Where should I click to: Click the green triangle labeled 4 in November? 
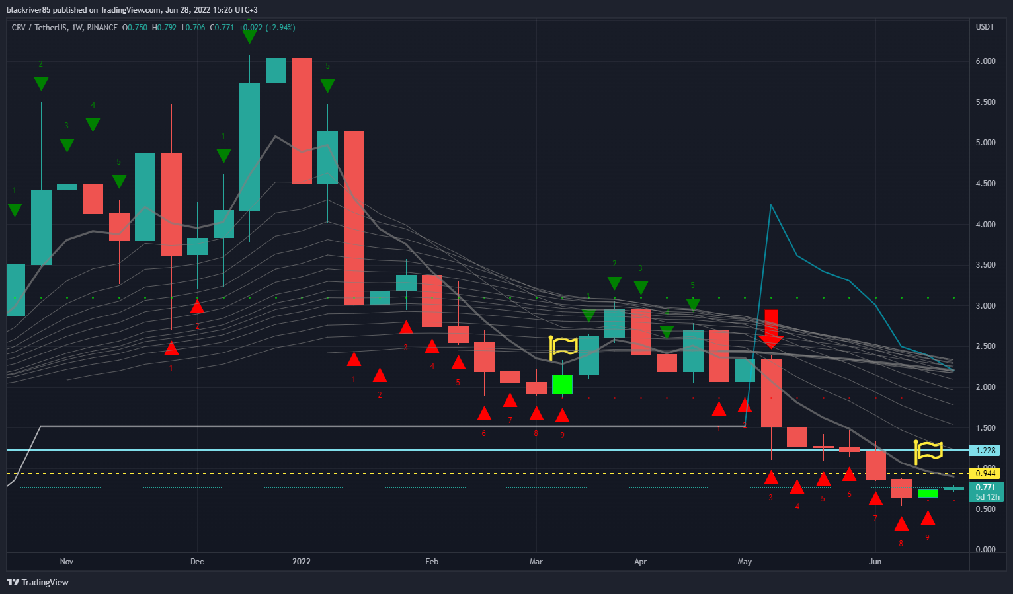click(x=93, y=124)
